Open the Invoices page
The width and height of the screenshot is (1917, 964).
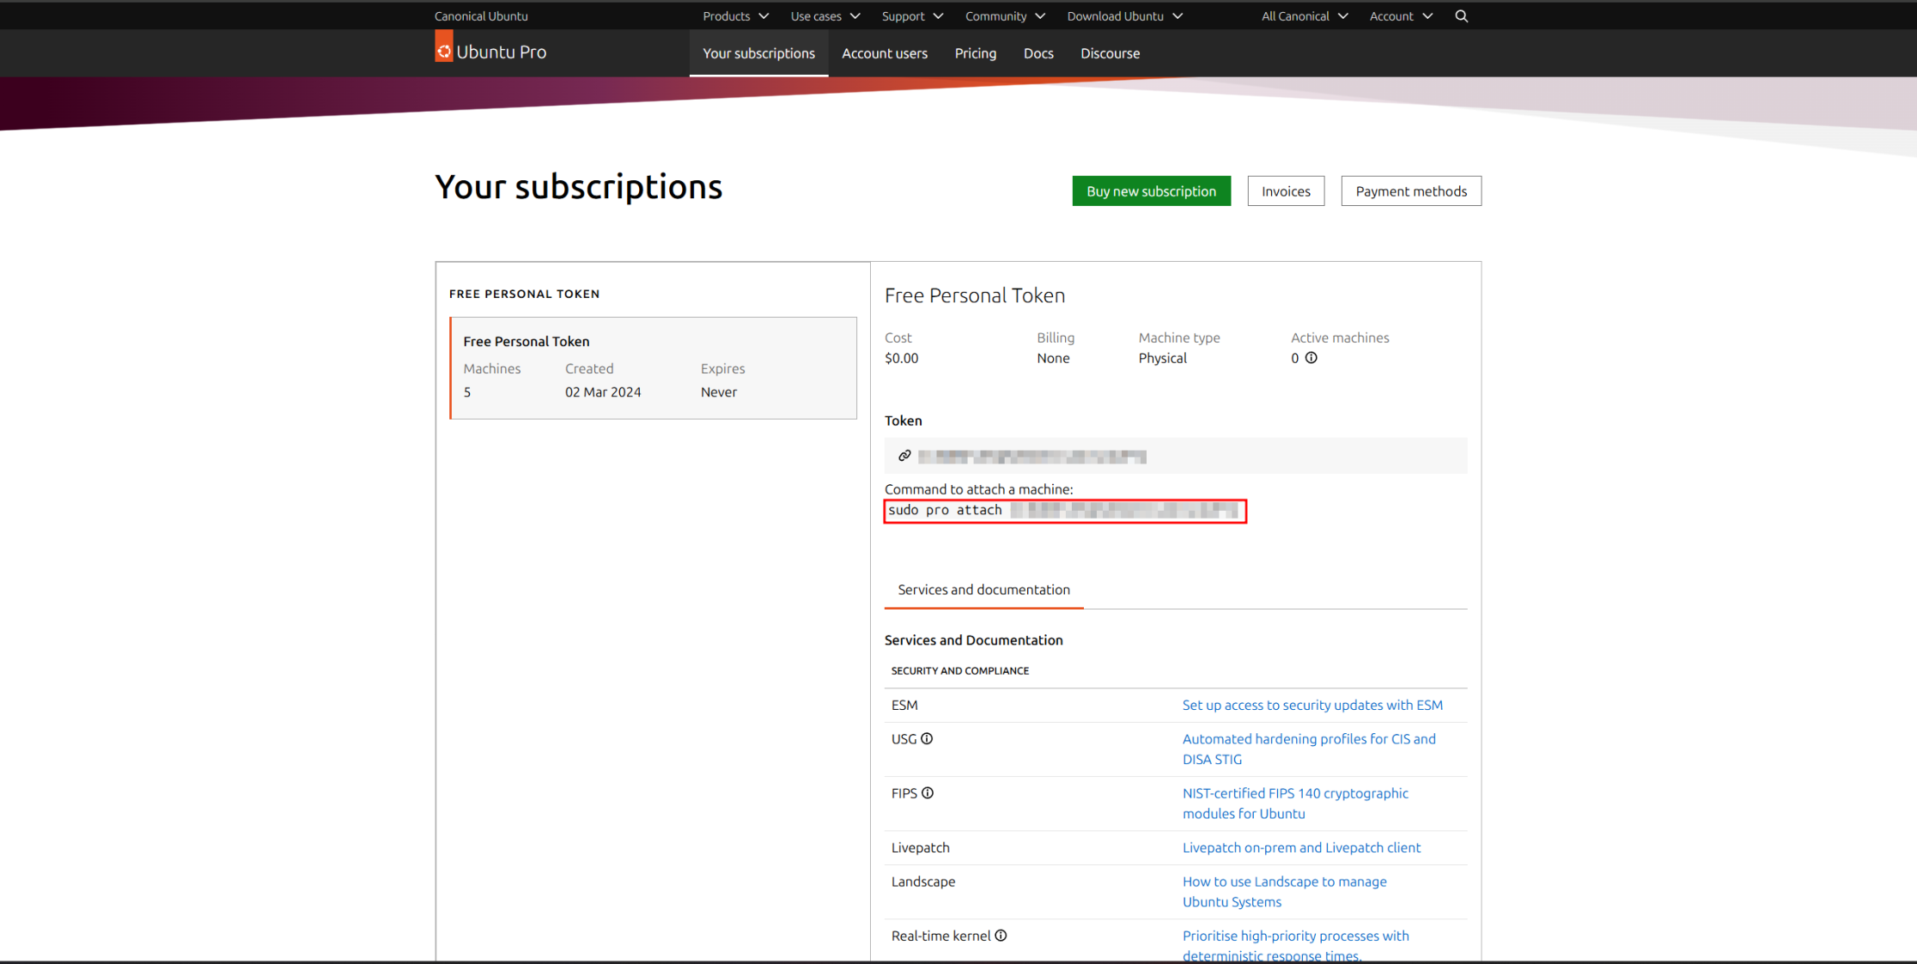pos(1286,191)
